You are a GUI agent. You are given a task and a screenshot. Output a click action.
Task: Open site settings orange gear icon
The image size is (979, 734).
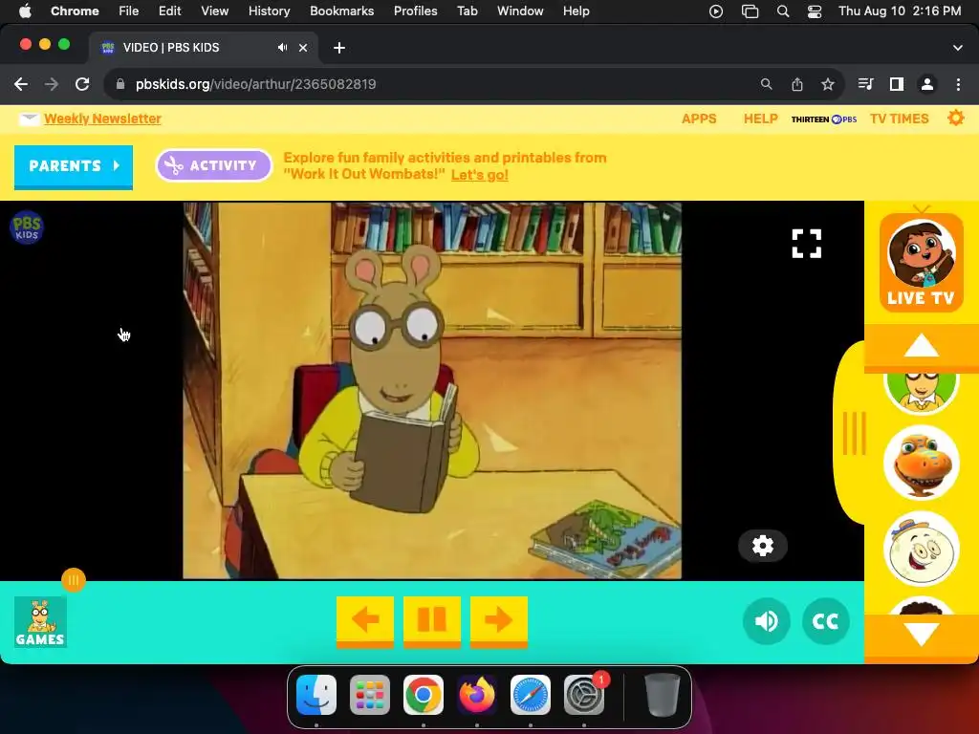point(955,118)
